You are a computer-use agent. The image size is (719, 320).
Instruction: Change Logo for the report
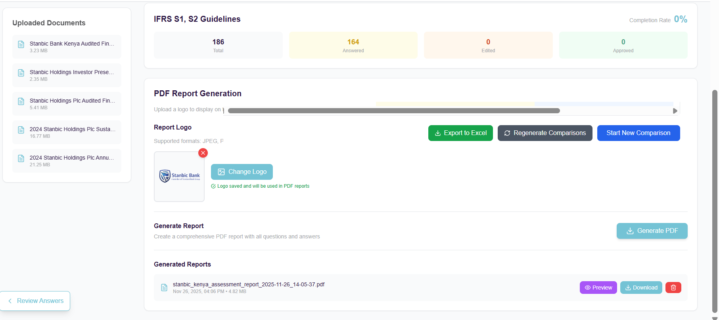pyautogui.click(x=242, y=172)
